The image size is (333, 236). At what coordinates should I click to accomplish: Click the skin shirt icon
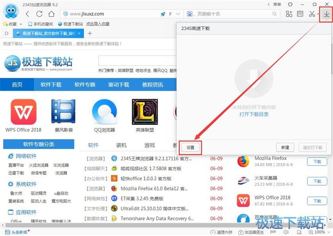tap(290, 4)
